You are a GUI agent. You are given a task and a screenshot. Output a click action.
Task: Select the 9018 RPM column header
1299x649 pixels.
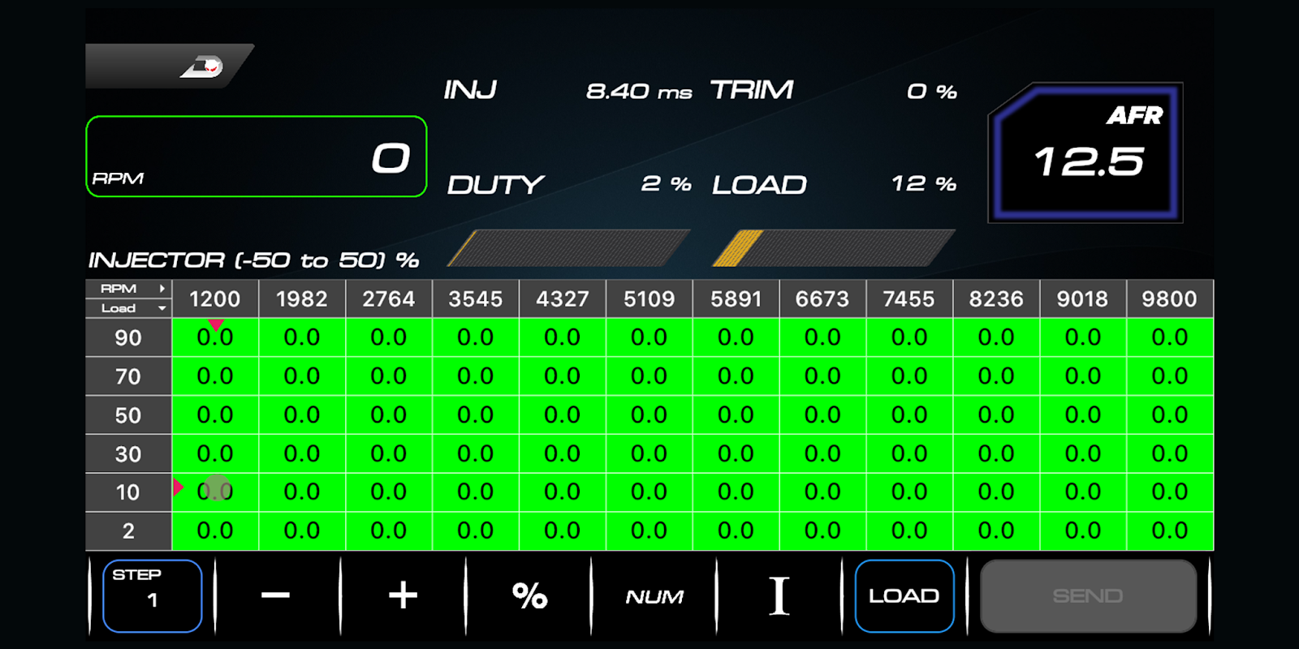click(x=1083, y=299)
